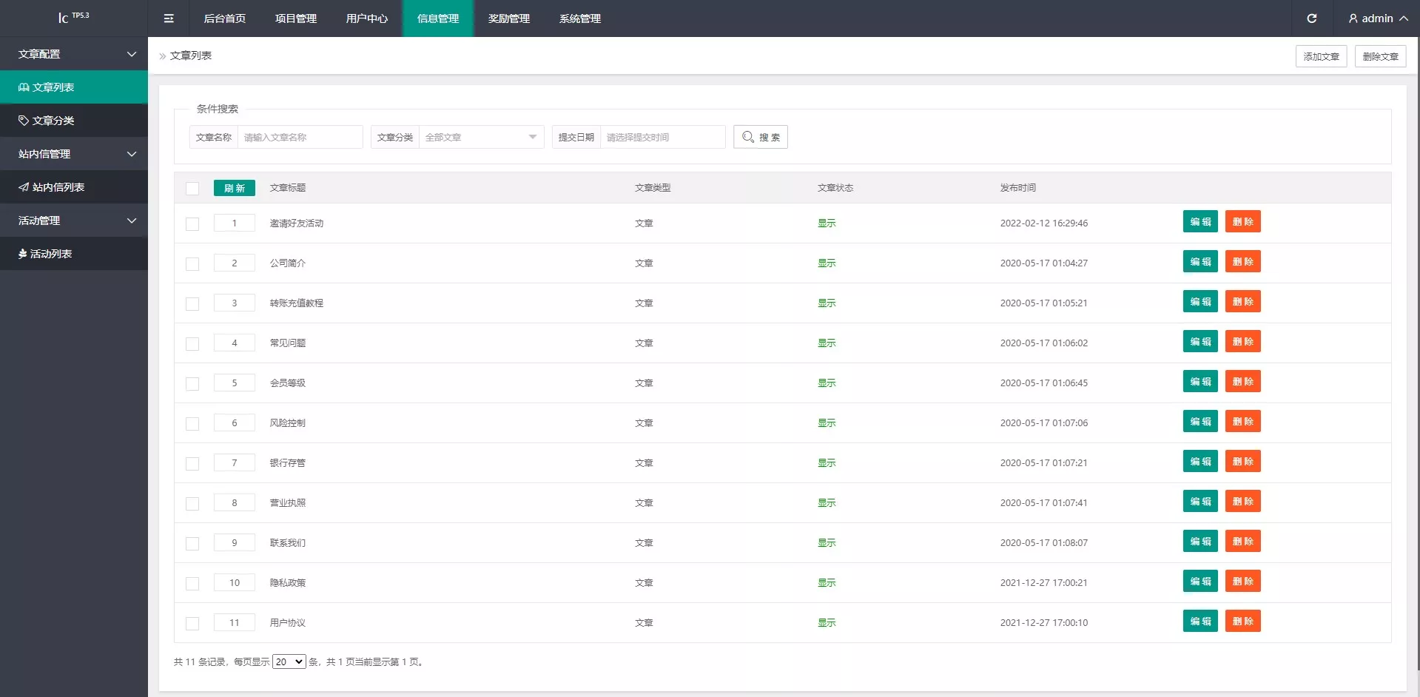Click the 提交日期 date input field
The height and width of the screenshot is (697, 1420).
pos(662,137)
